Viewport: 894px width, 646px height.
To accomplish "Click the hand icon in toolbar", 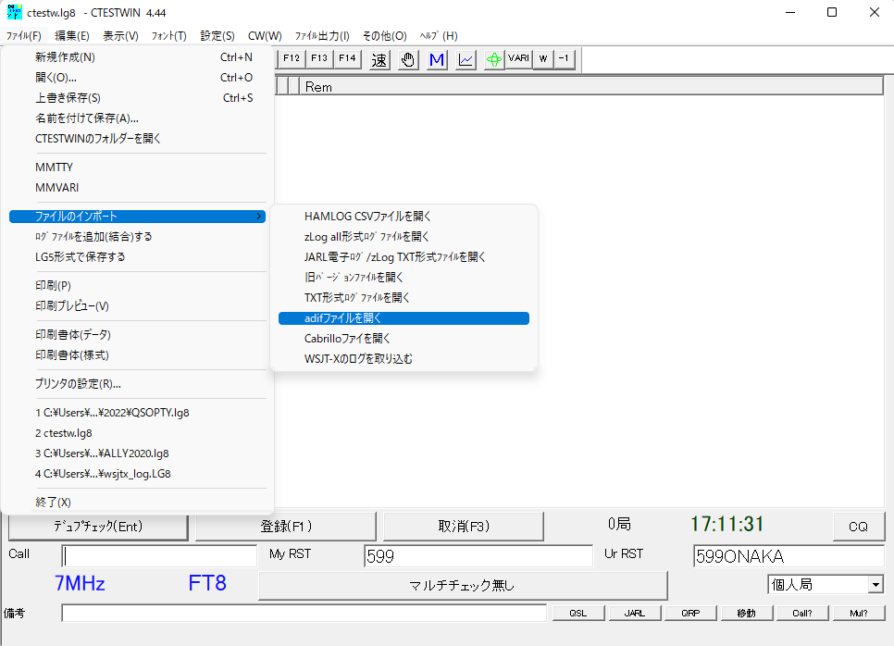I will (x=407, y=59).
